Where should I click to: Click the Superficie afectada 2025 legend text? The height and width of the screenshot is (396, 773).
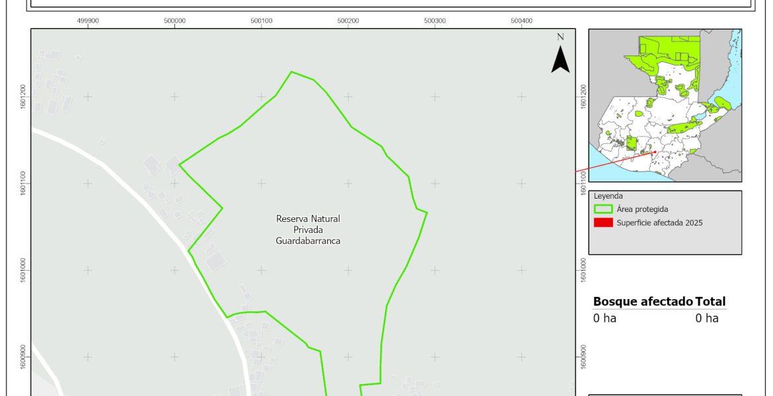659,222
